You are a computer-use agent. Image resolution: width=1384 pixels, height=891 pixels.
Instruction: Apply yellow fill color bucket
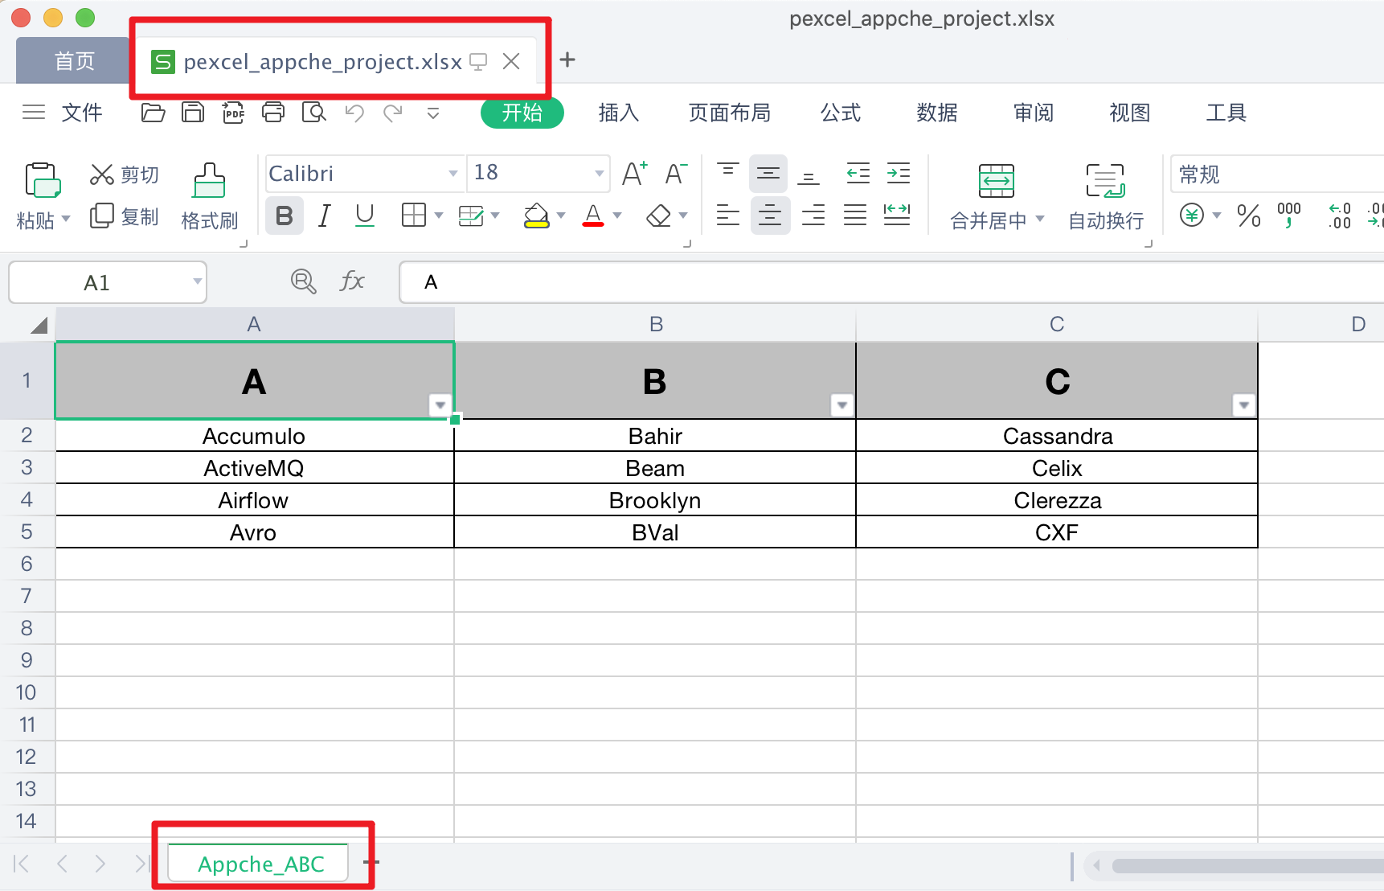point(536,216)
